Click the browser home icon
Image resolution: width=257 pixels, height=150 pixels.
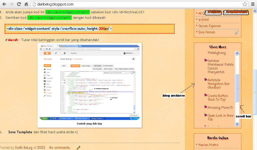pos(27,4)
